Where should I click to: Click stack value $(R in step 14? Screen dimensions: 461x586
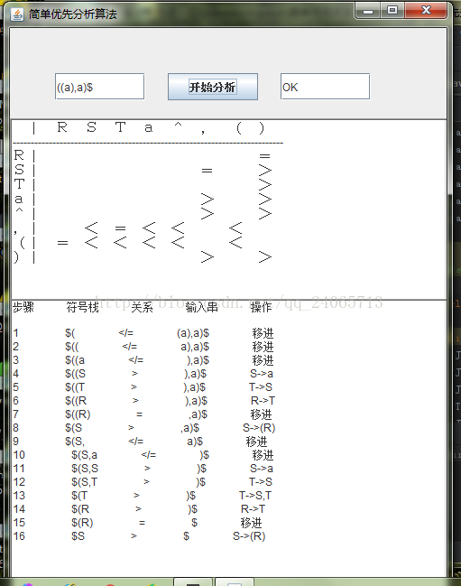point(80,509)
